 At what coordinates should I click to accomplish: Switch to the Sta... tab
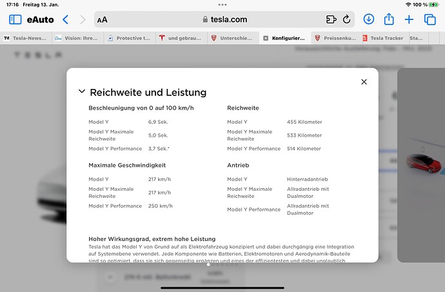418,38
